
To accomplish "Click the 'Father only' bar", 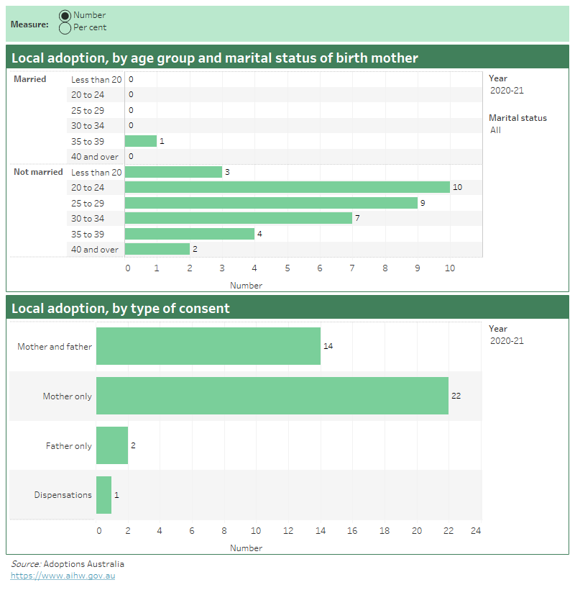I will tap(112, 445).
